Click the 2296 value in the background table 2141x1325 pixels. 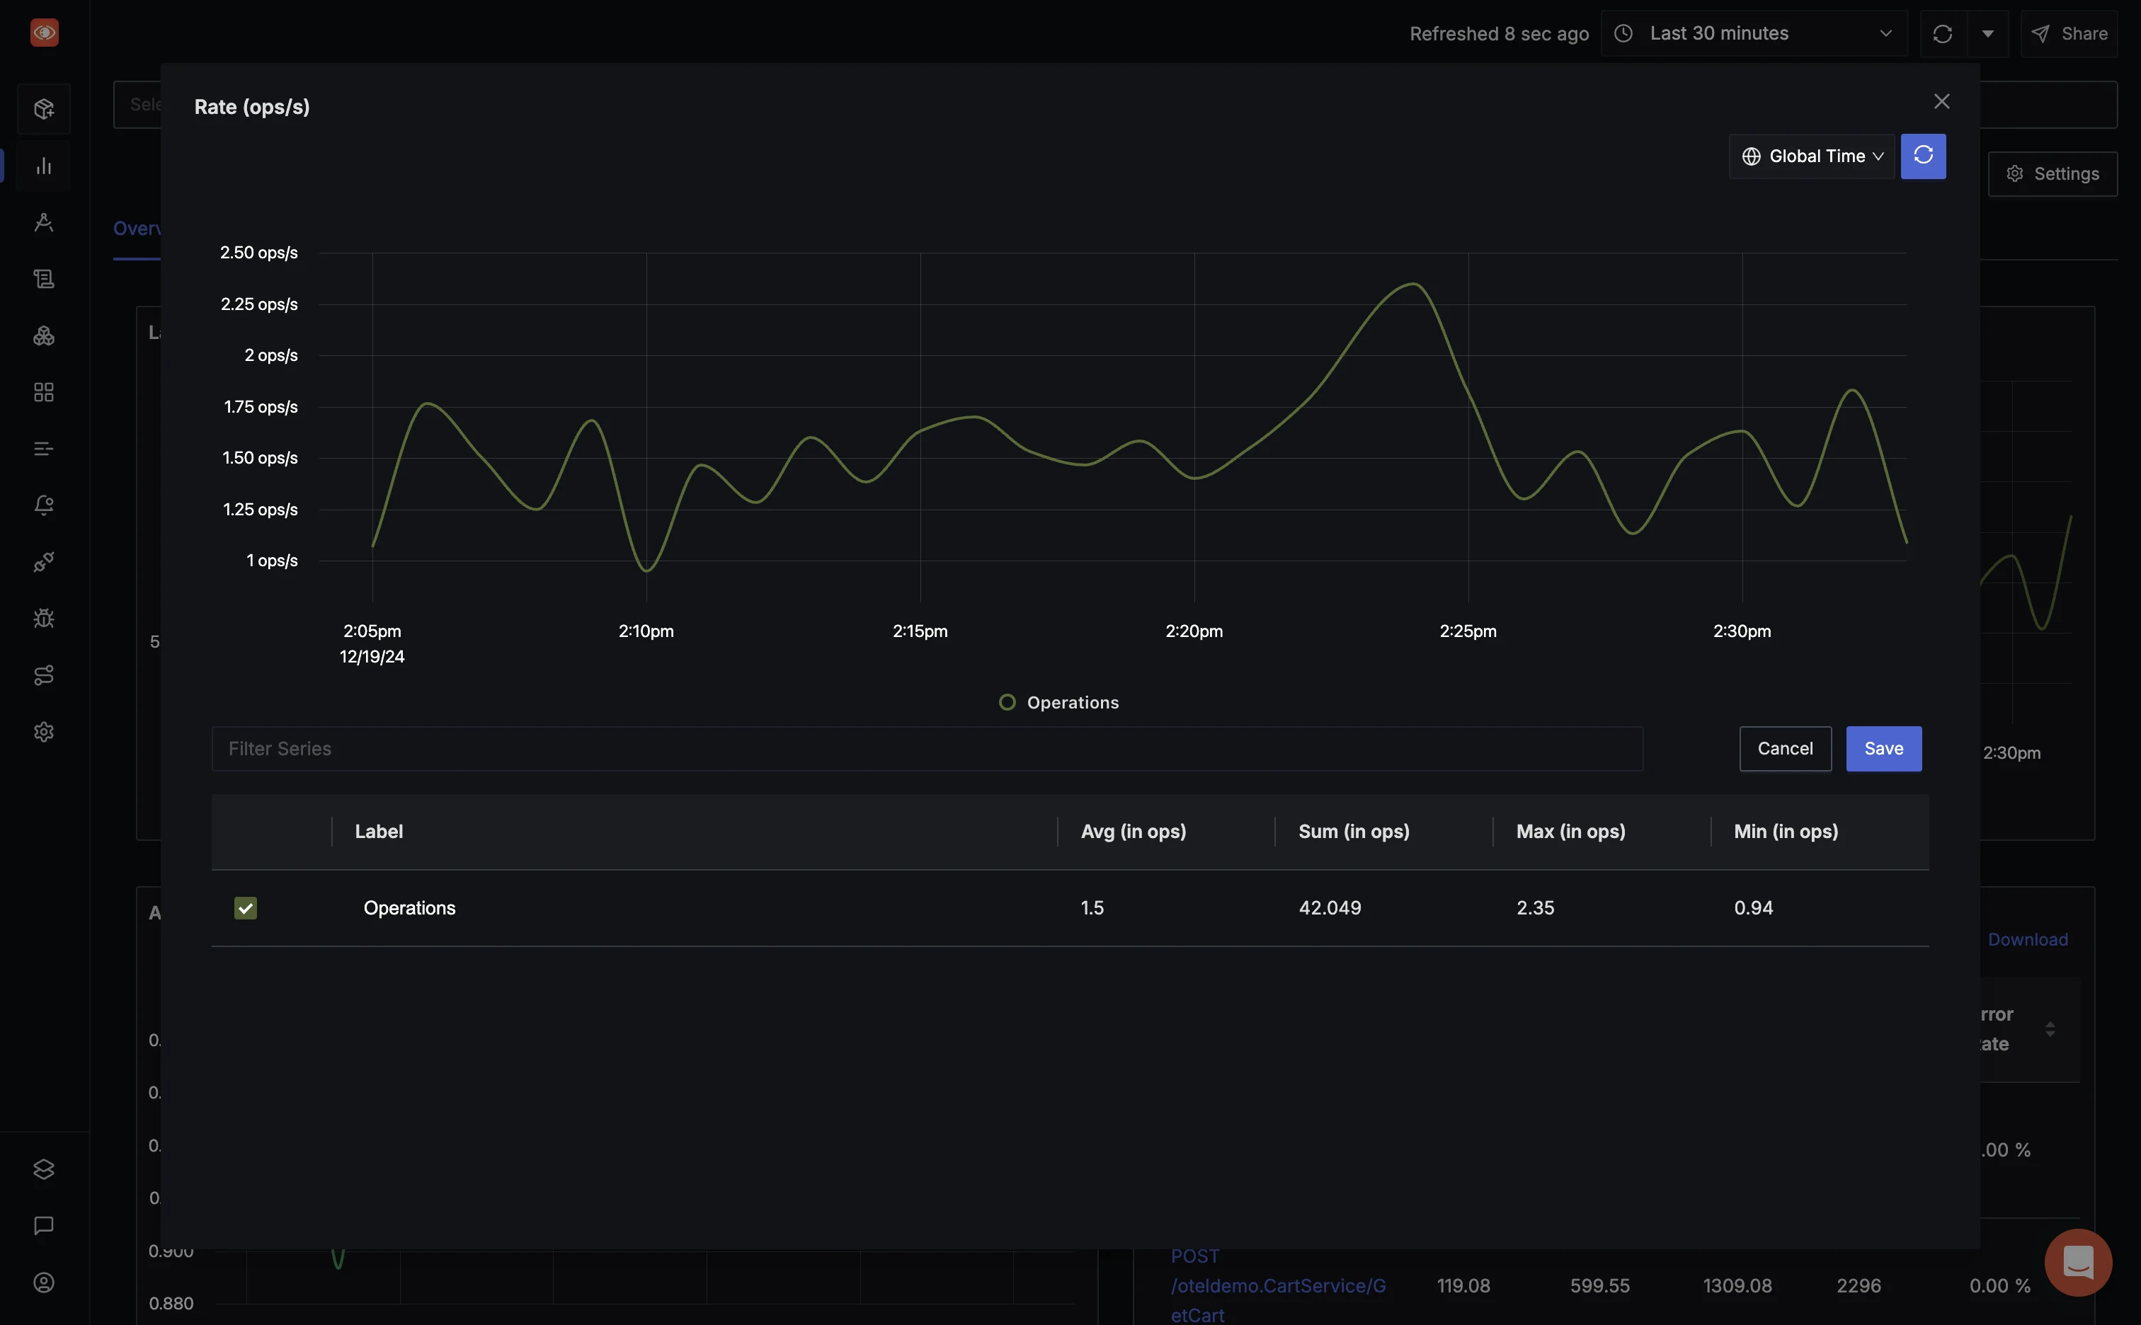(x=1858, y=1285)
